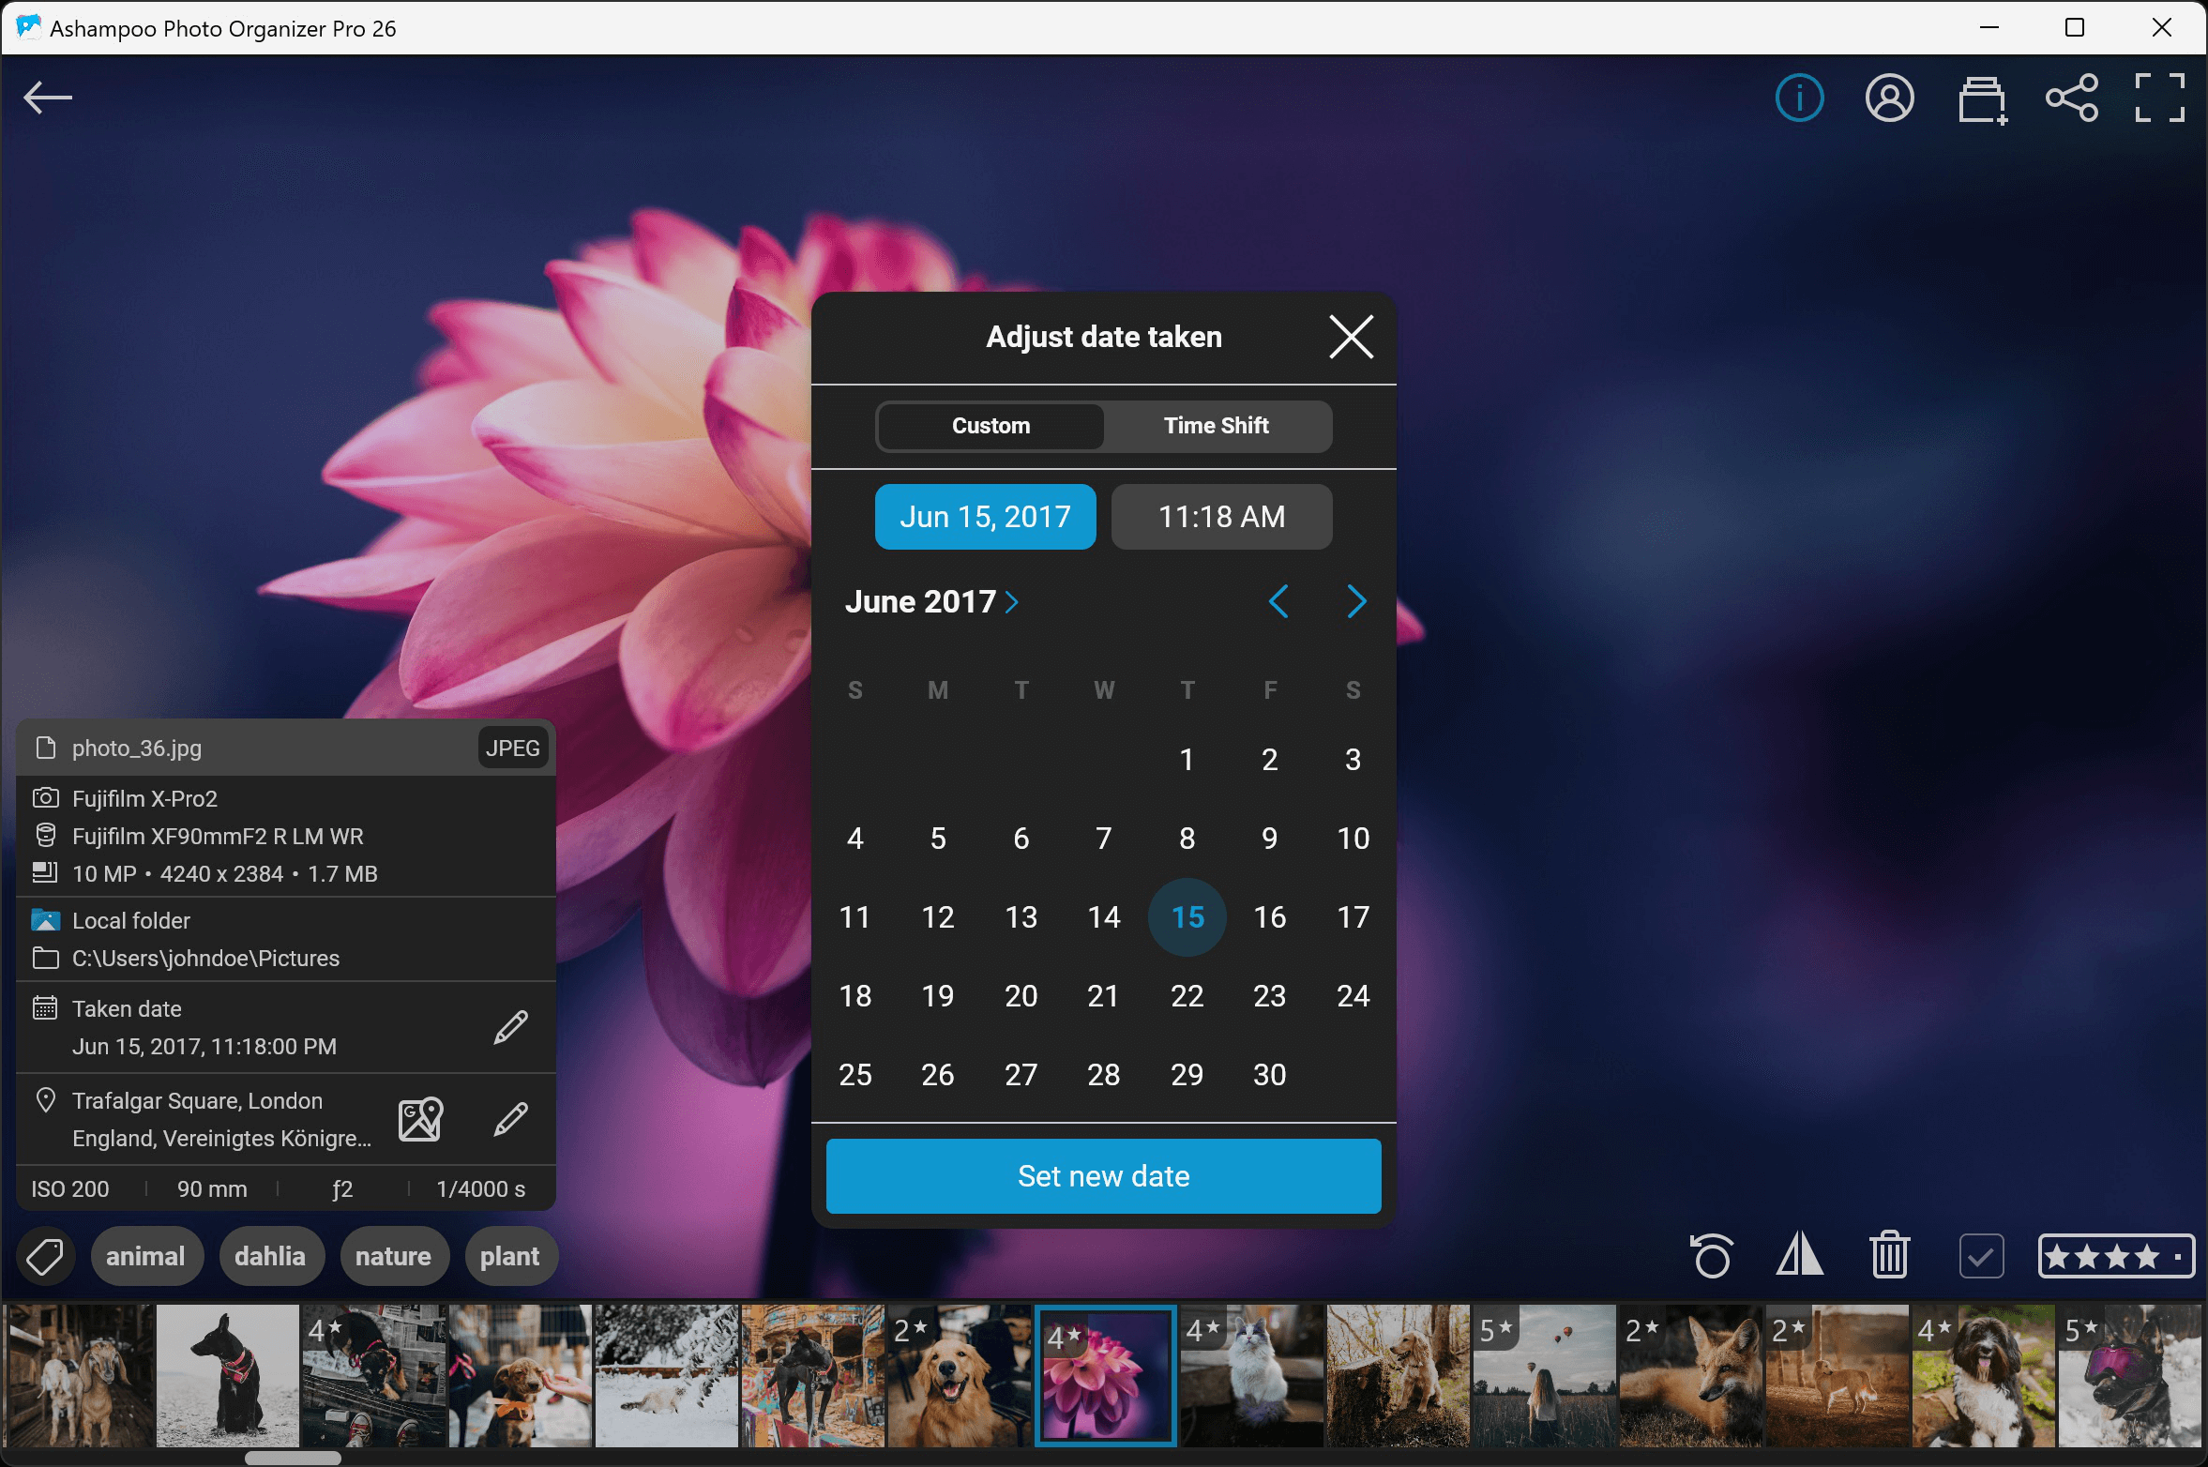Toggle time field 11:18 AM
The width and height of the screenshot is (2208, 1467).
1221,517
